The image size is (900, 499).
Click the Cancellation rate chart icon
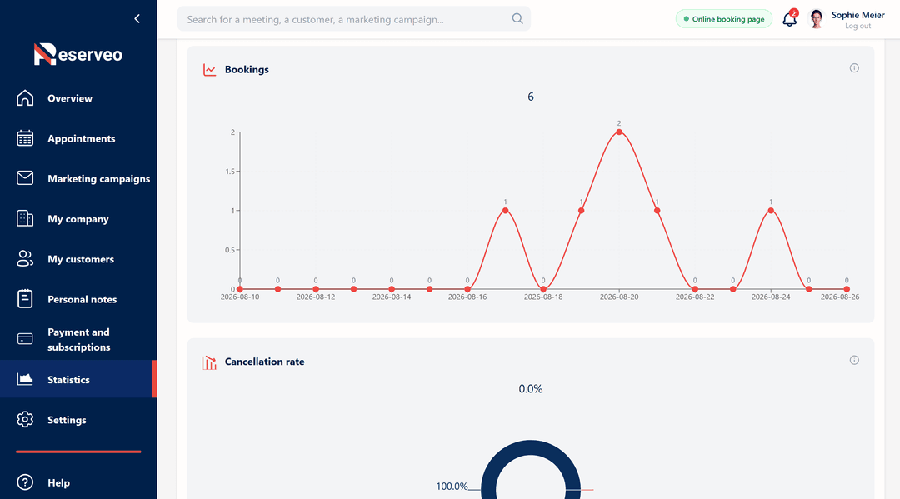tap(209, 362)
